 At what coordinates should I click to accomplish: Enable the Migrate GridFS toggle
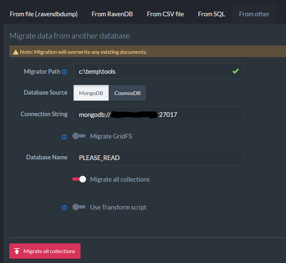coord(79,136)
